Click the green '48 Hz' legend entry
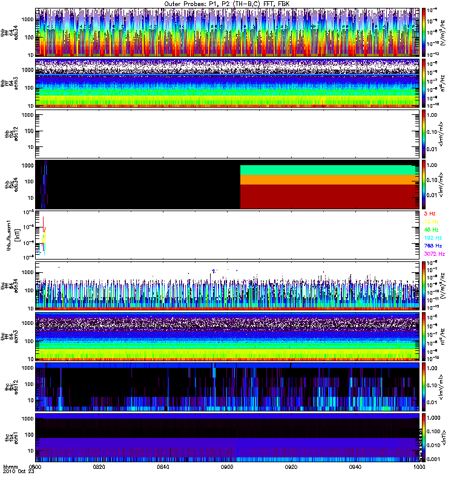The width and height of the screenshot is (454, 484). point(431,230)
